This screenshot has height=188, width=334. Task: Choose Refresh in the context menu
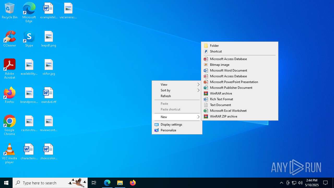click(x=177, y=96)
